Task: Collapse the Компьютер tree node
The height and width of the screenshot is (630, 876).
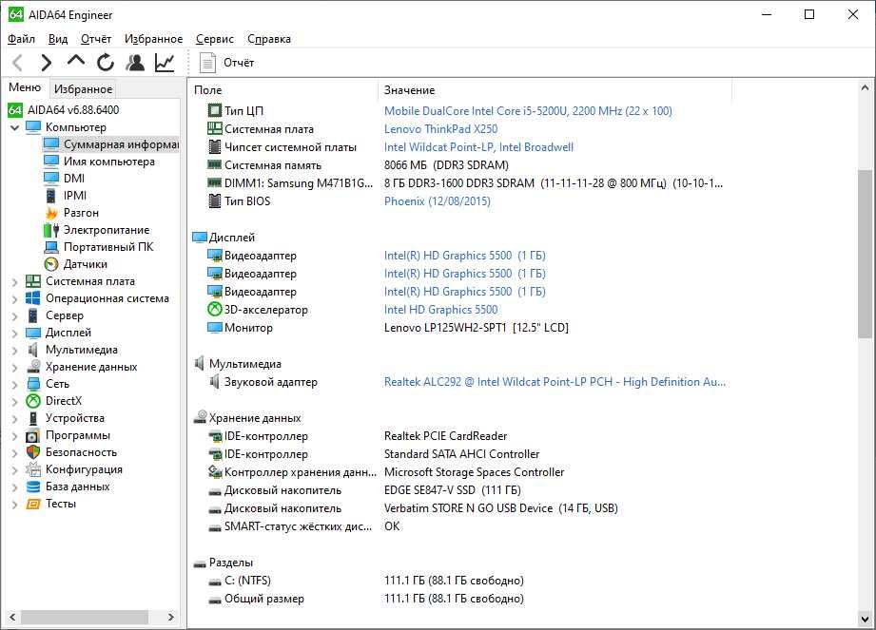Action: coord(15,127)
